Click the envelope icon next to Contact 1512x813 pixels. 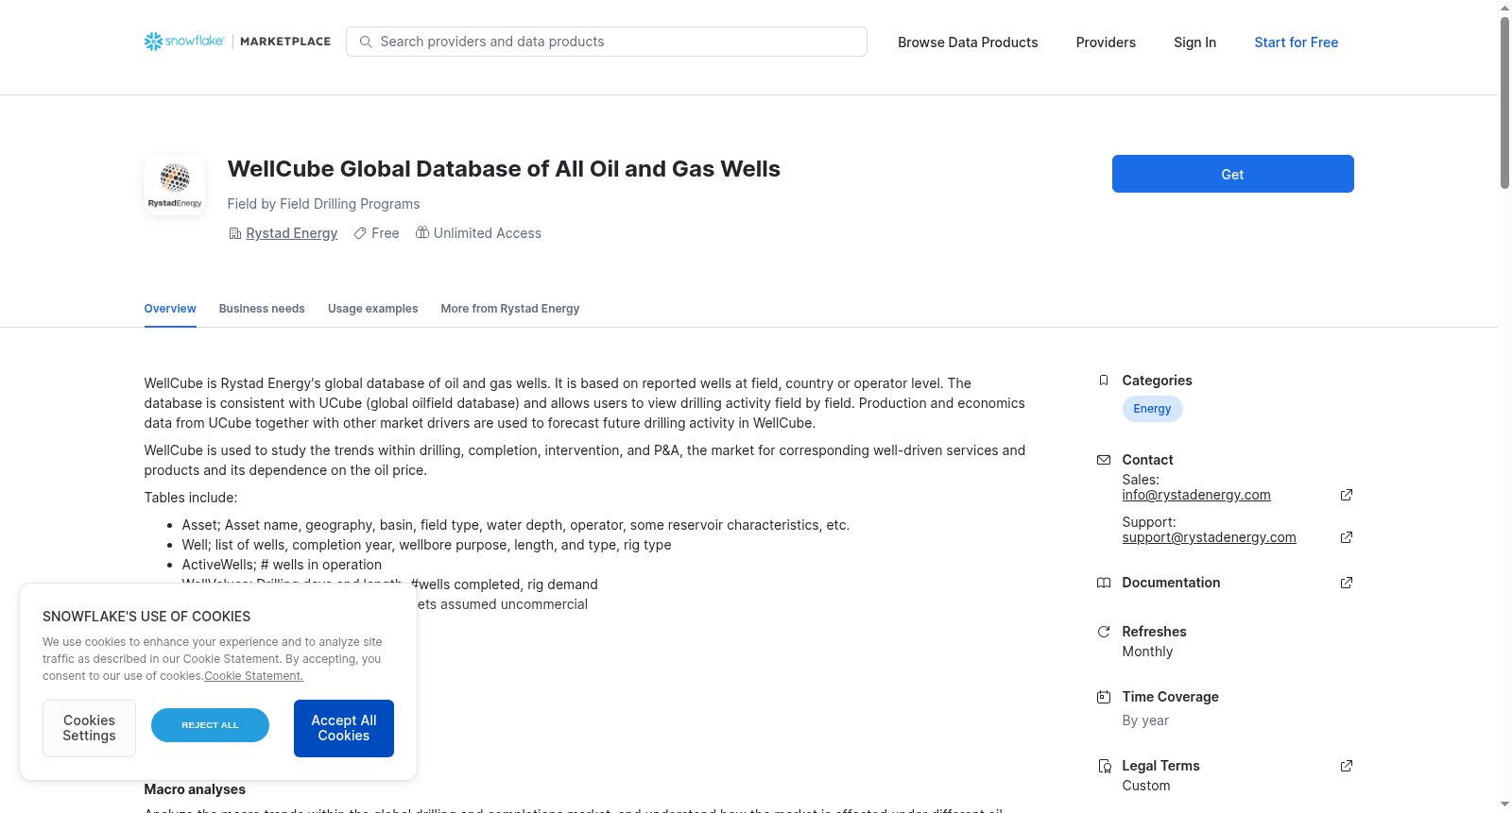pyautogui.click(x=1103, y=460)
